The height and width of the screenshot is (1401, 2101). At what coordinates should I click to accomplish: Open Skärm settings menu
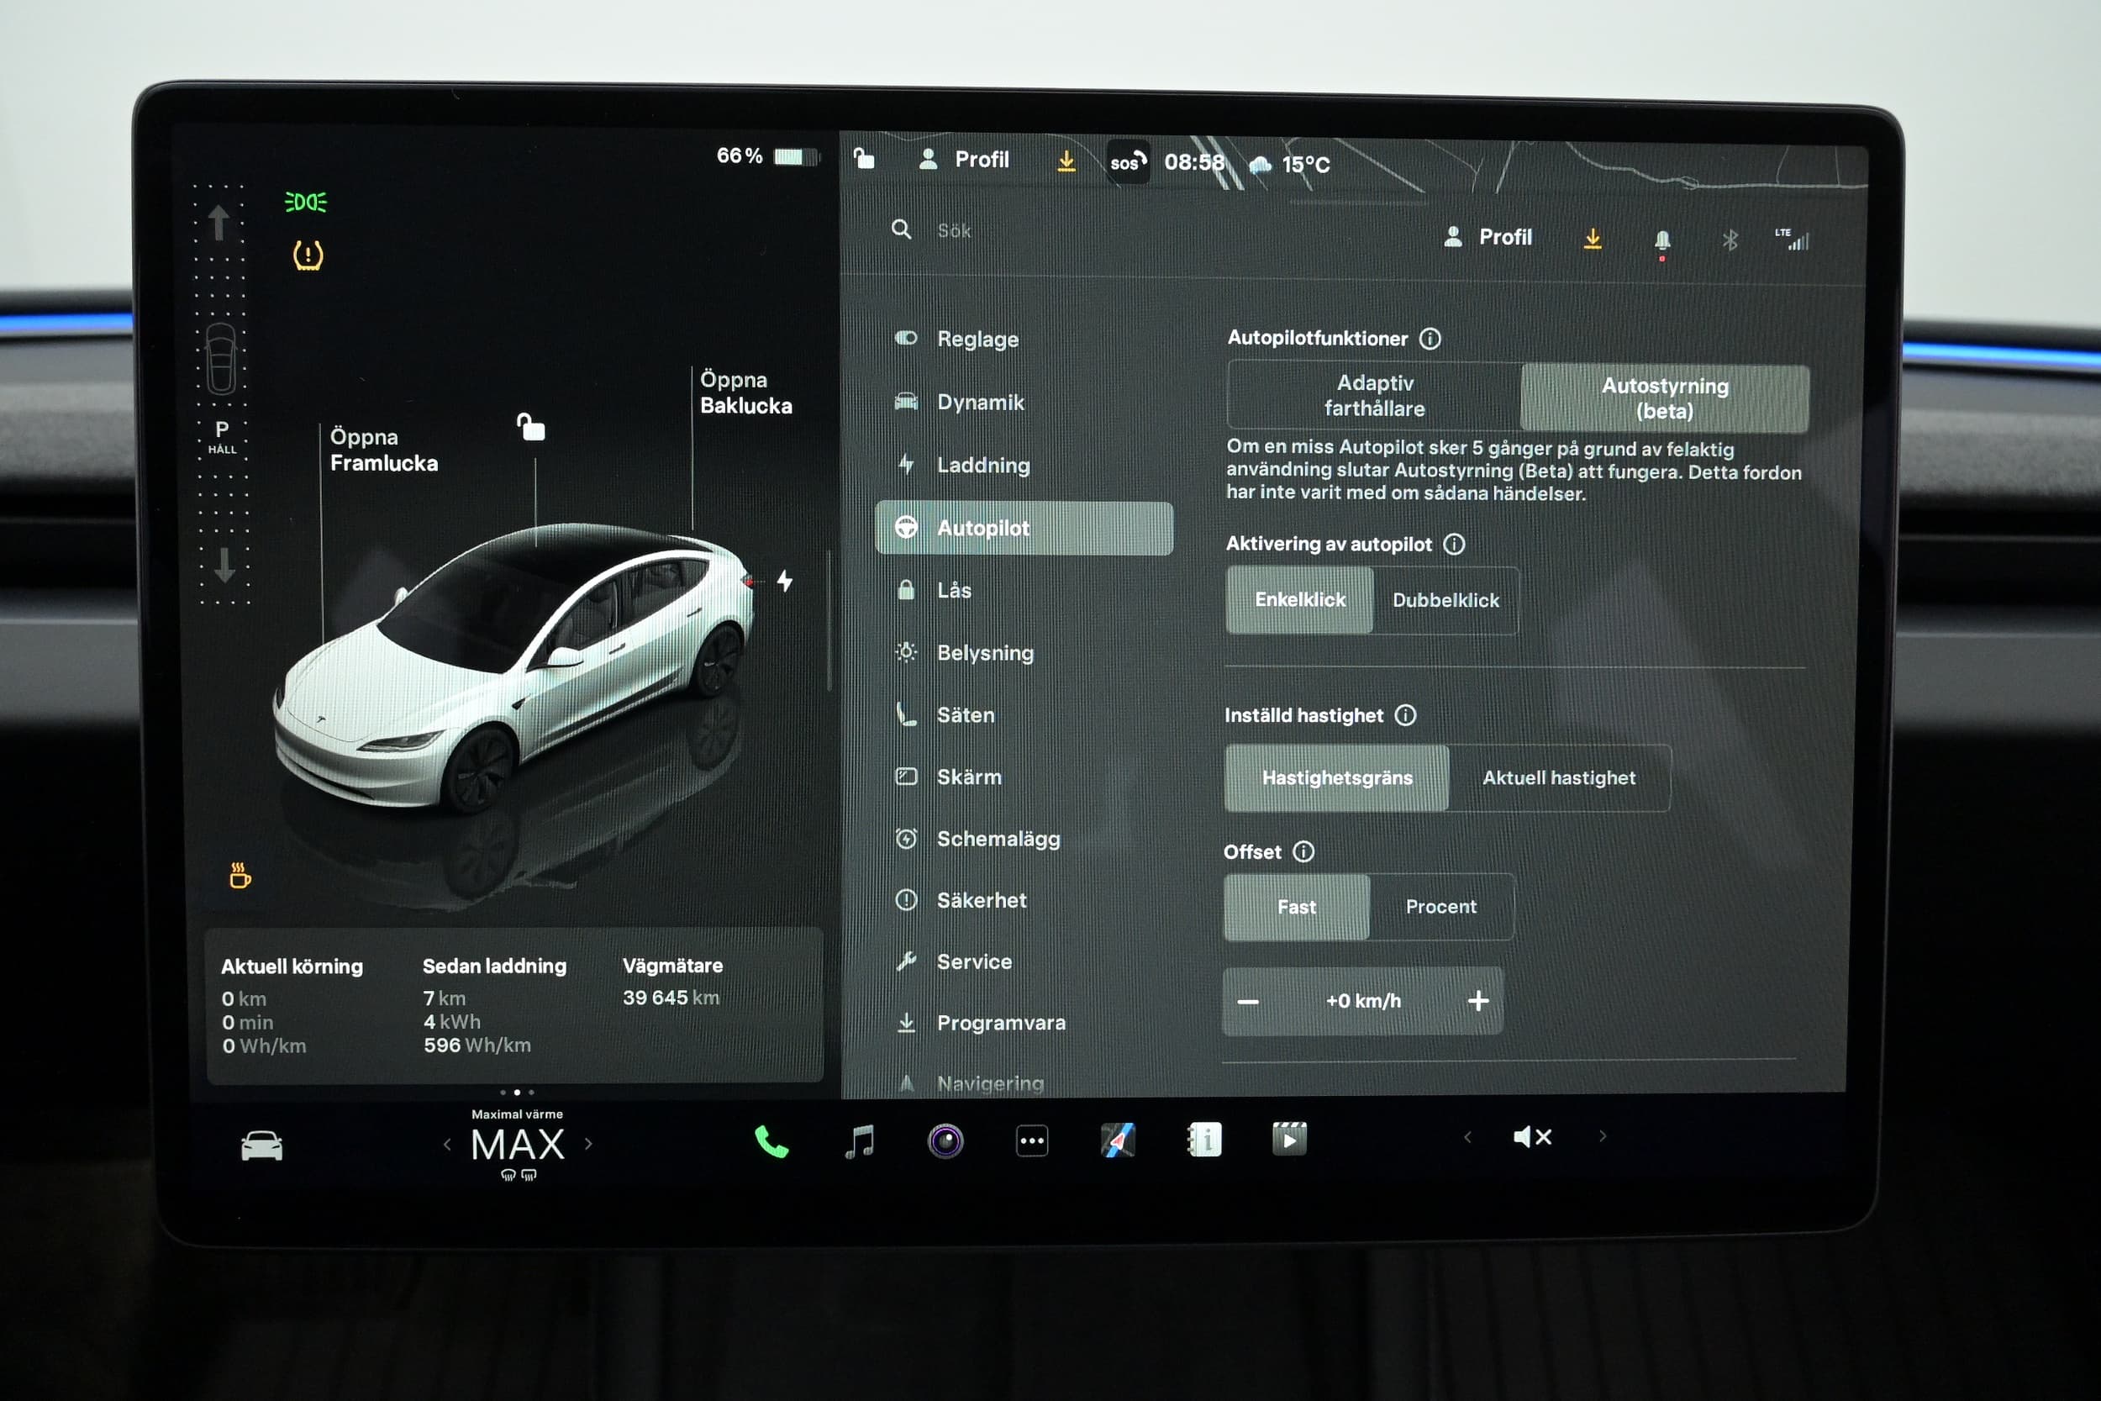1024,777
